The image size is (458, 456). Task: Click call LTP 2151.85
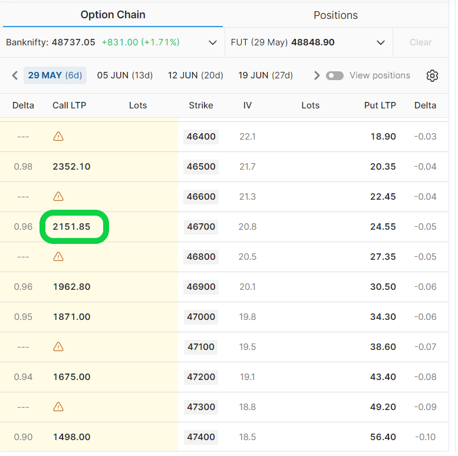71,227
